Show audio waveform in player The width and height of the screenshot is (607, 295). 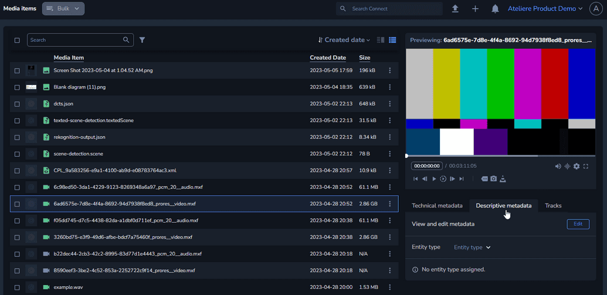567,166
